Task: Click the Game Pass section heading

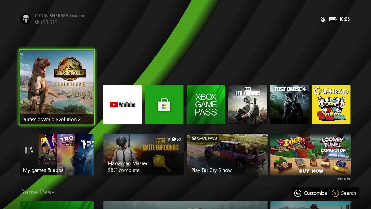Action: point(37,192)
